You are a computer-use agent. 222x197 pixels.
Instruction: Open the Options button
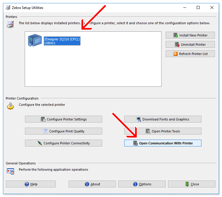(142, 184)
